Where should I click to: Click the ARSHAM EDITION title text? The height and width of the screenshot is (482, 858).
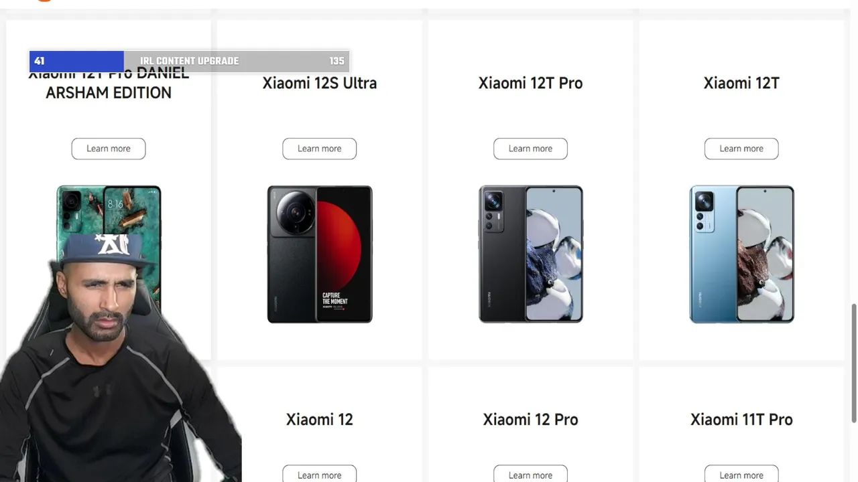pos(109,93)
